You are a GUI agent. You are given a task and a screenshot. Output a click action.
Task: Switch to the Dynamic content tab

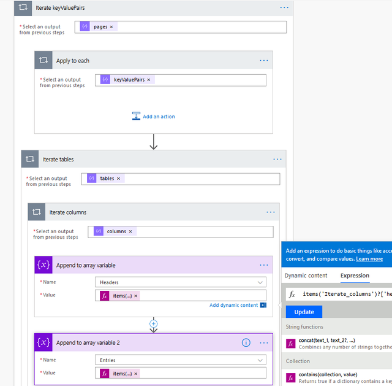coord(306,276)
